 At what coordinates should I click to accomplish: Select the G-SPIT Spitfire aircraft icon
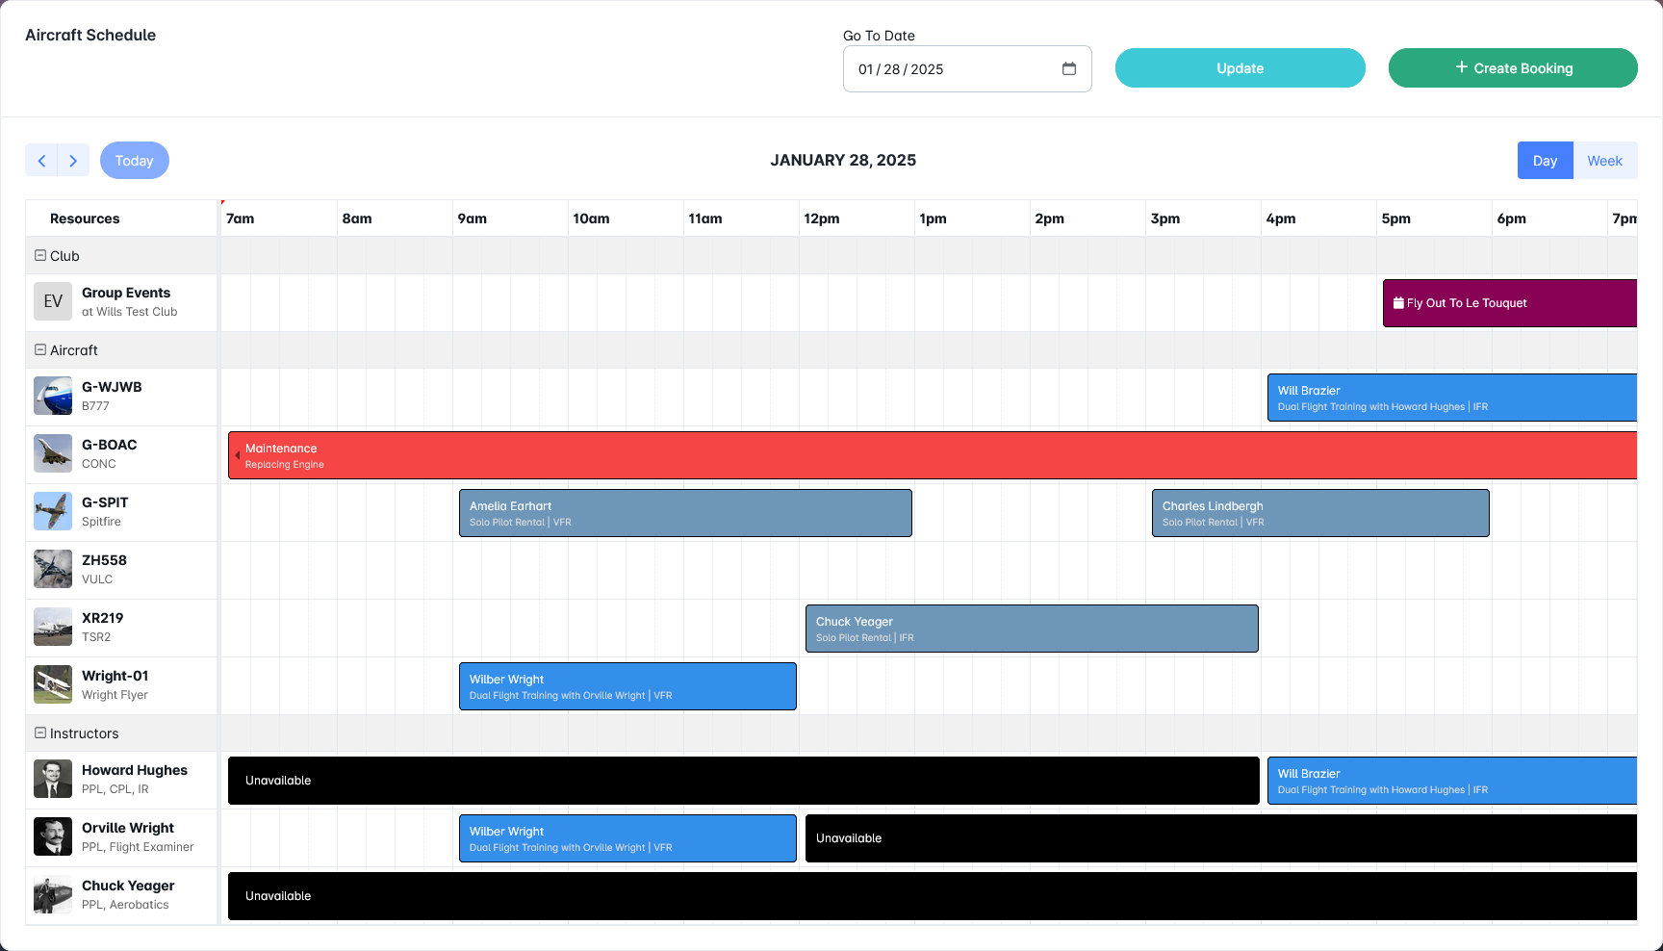(53, 511)
